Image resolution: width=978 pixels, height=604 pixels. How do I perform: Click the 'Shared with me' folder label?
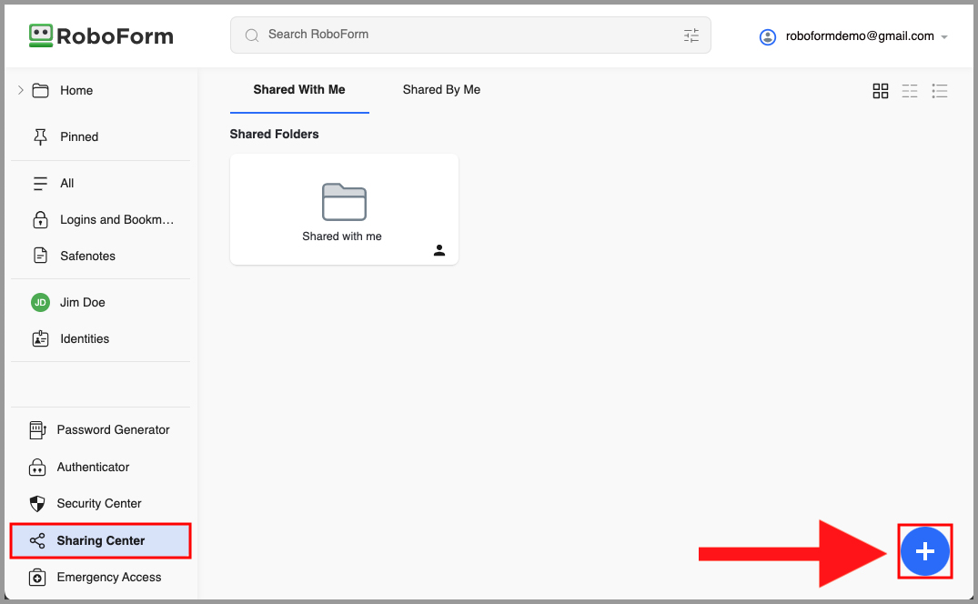(342, 237)
